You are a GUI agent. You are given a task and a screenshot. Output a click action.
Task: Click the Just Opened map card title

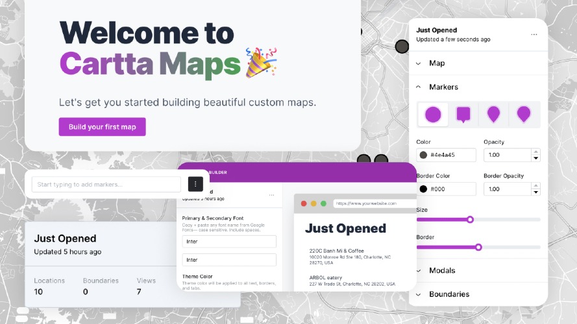[65, 238]
